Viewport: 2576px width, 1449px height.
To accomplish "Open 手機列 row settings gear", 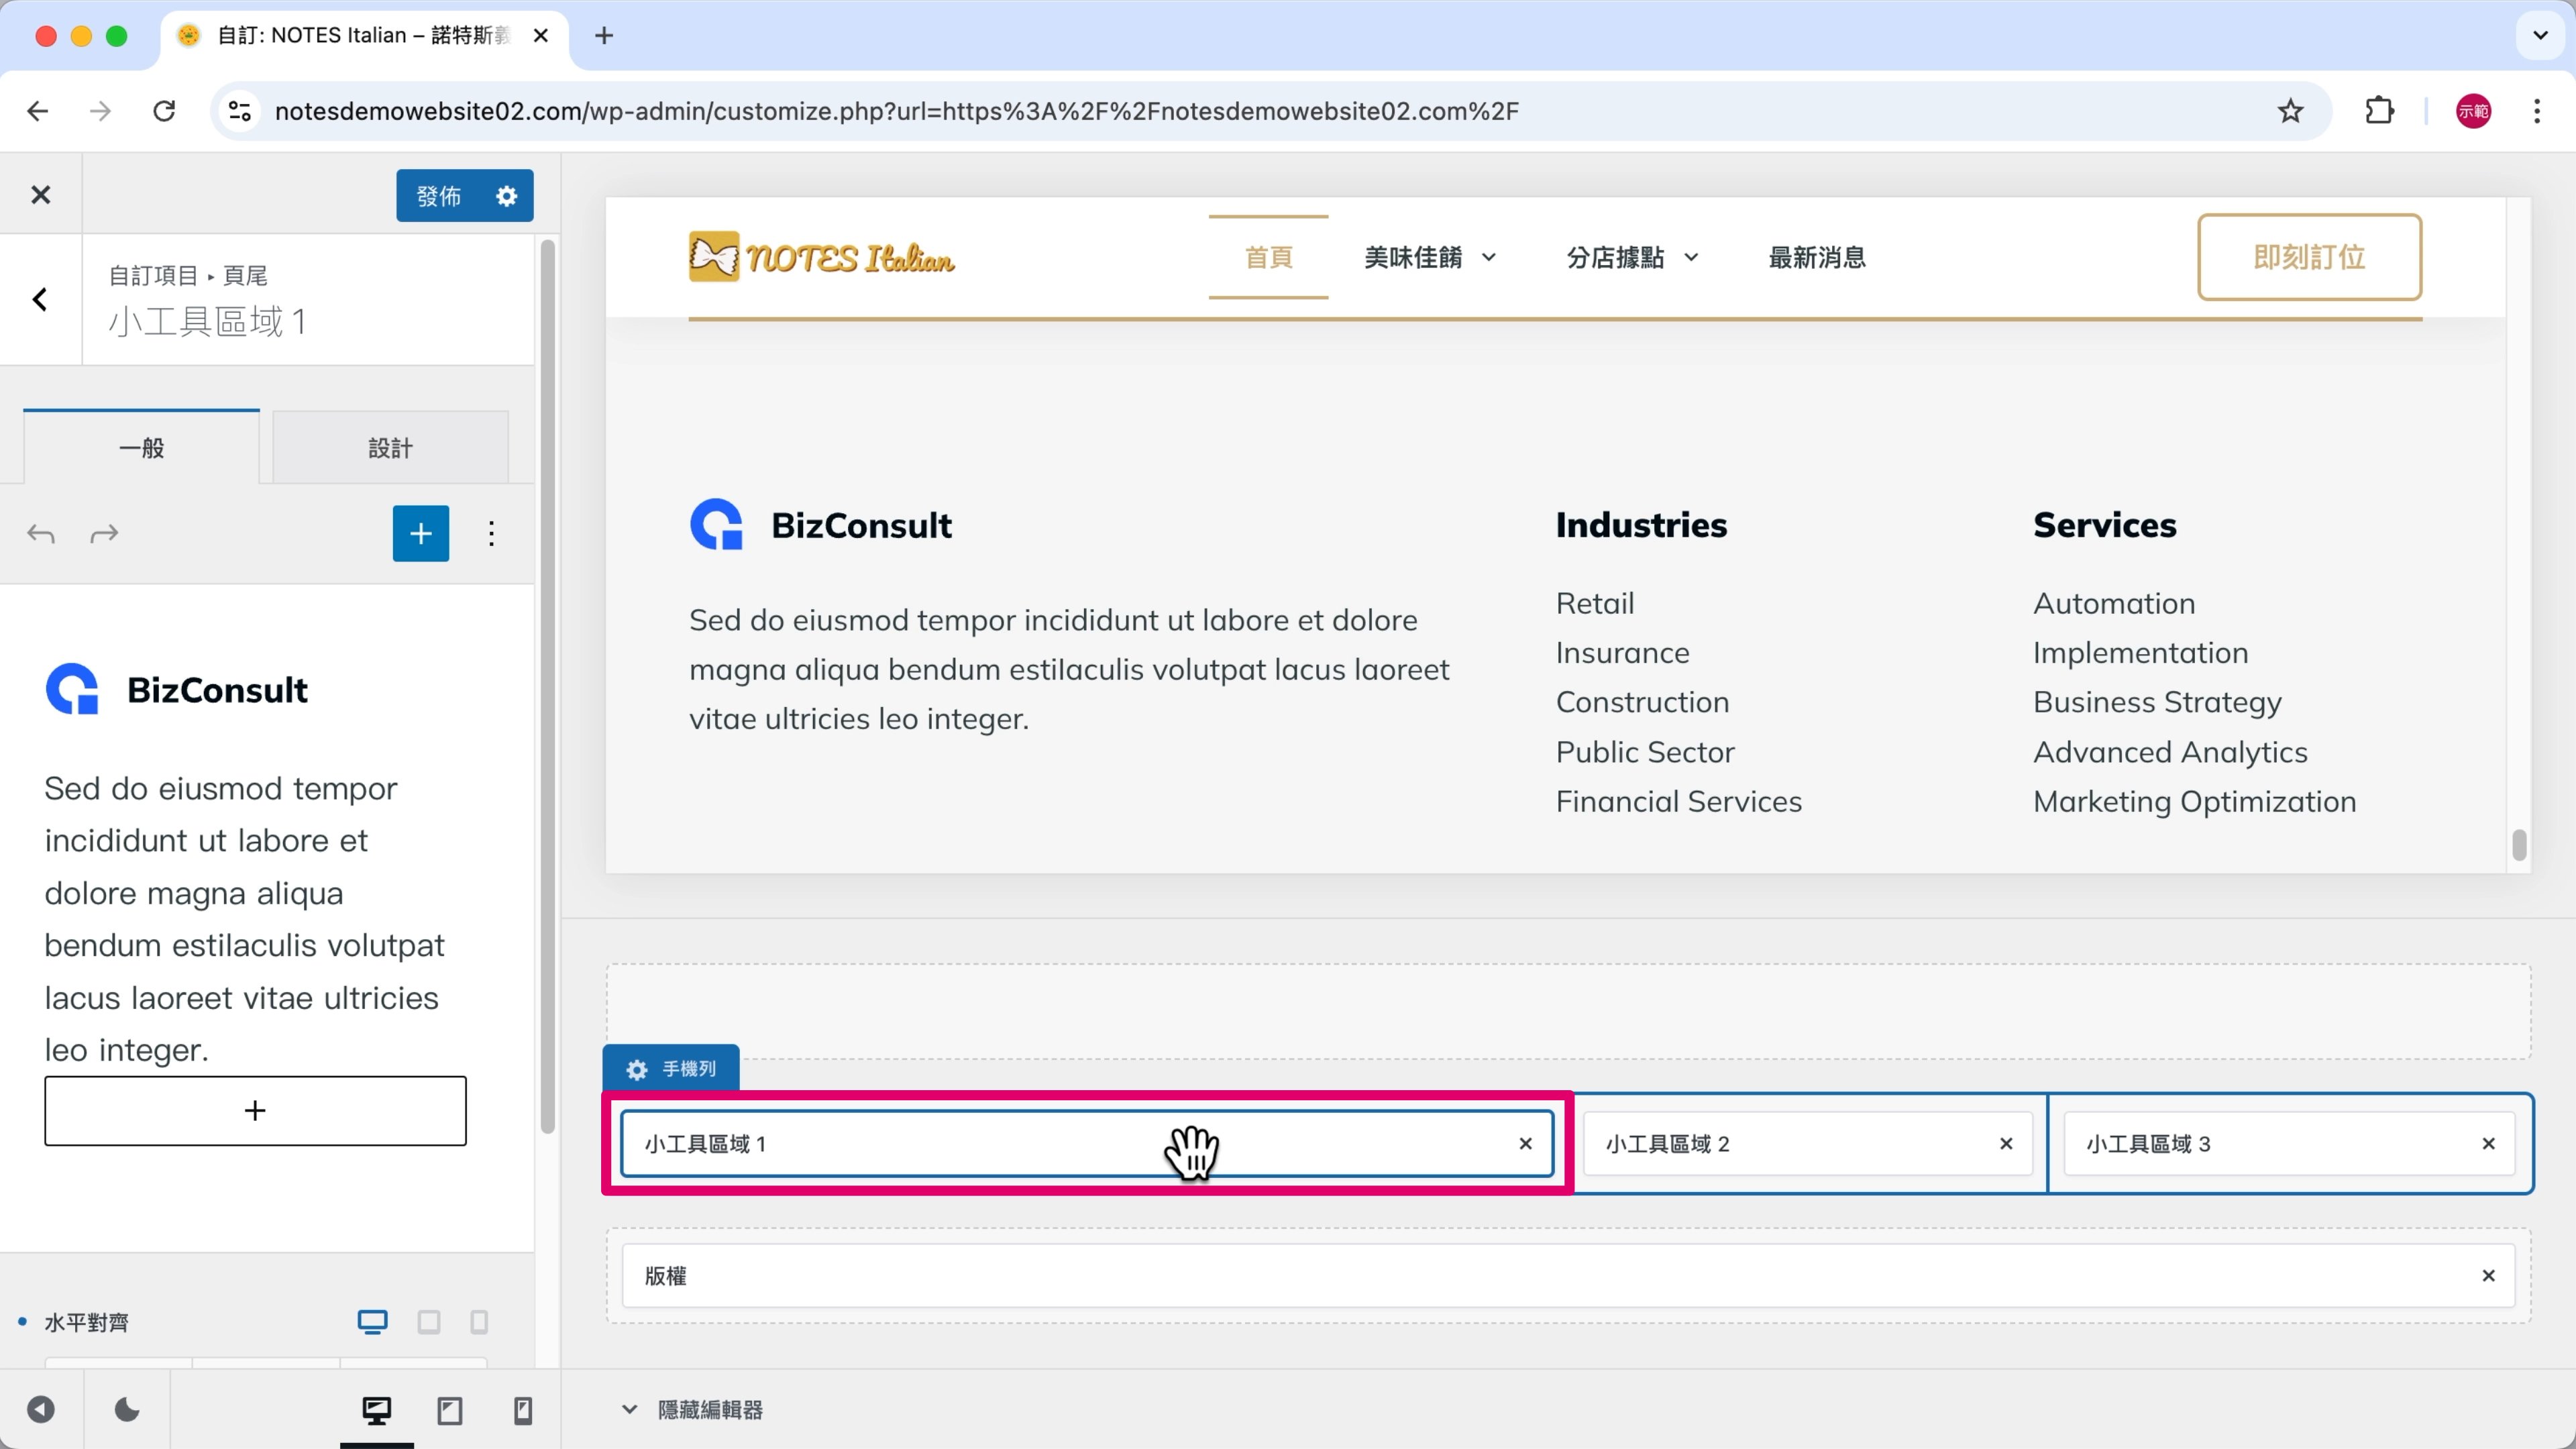I will [637, 1070].
